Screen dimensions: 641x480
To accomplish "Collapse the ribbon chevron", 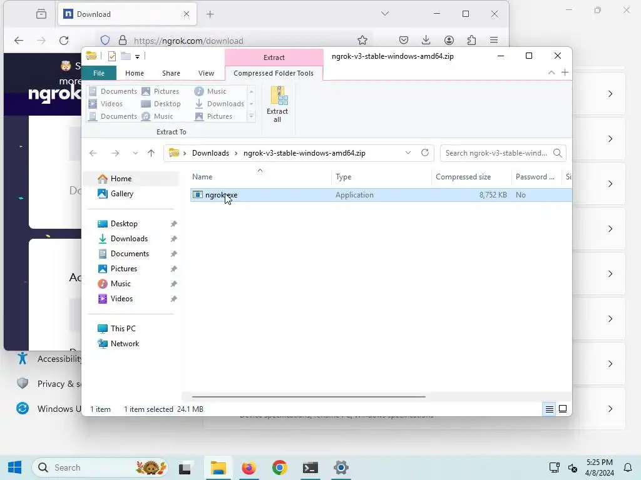I will tap(551, 72).
